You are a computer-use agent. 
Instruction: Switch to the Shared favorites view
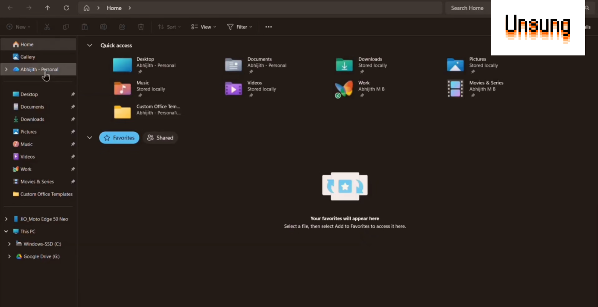coord(160,137)
